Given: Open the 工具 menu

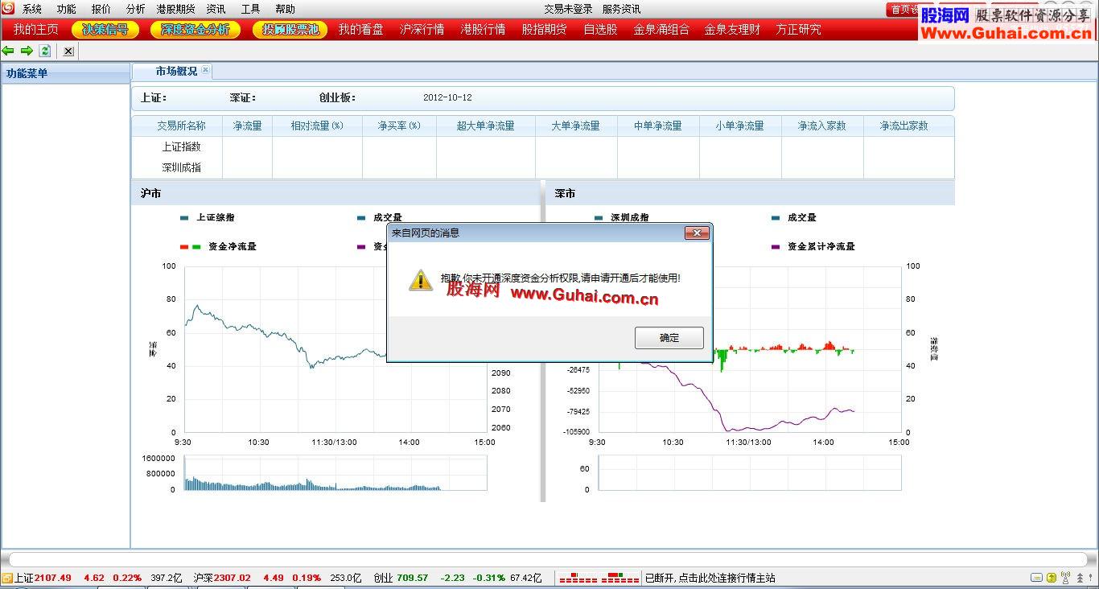Looking at the screenshot, I should [251, 9].
